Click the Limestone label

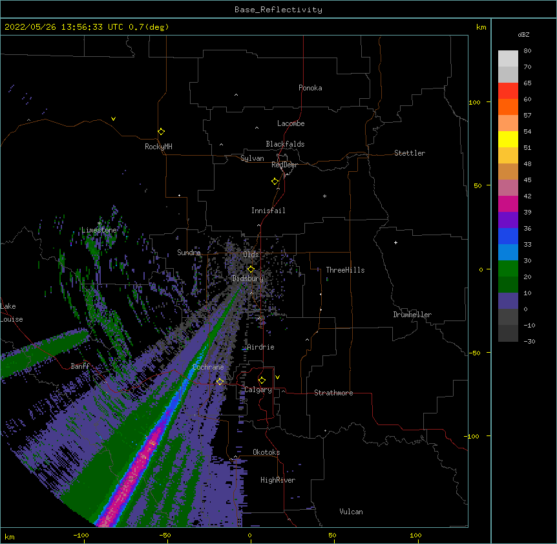point(99,230)
